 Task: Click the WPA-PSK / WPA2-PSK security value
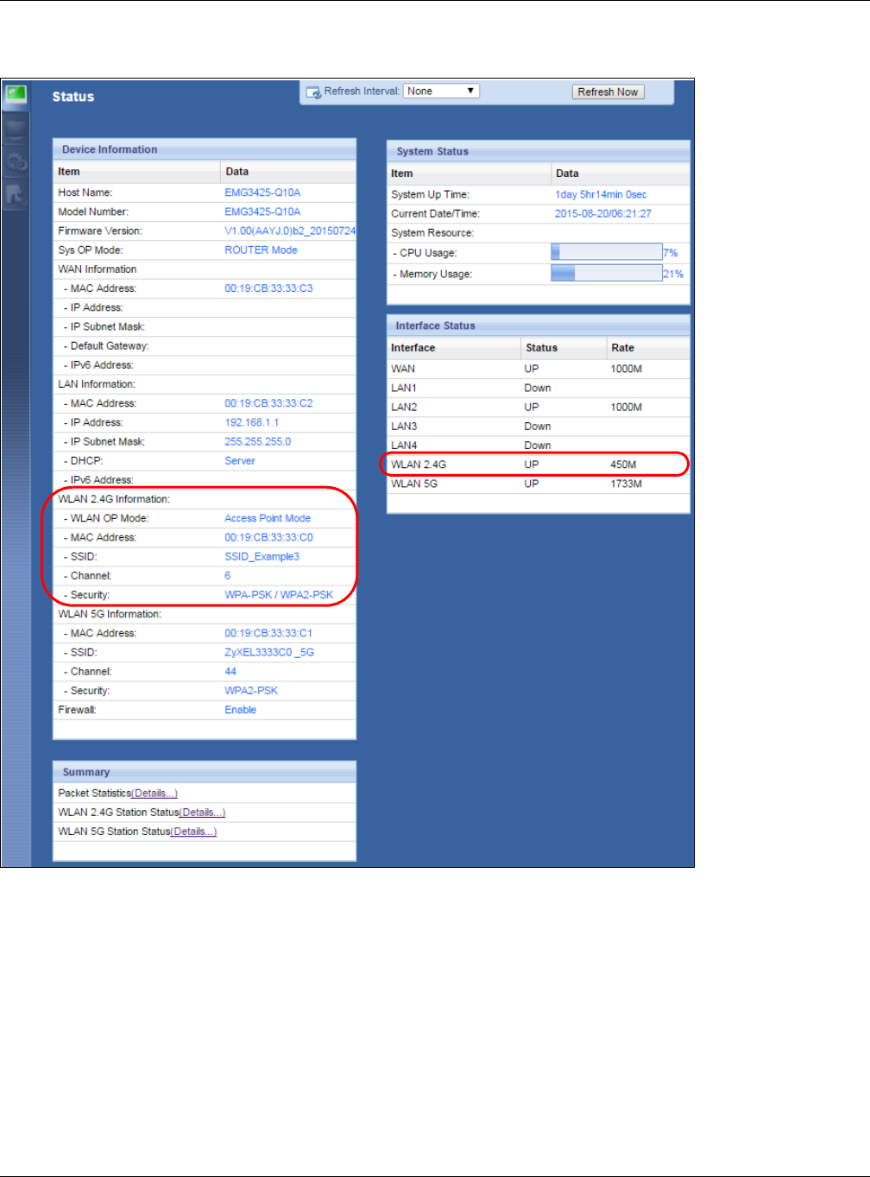[x=279, y=594]
